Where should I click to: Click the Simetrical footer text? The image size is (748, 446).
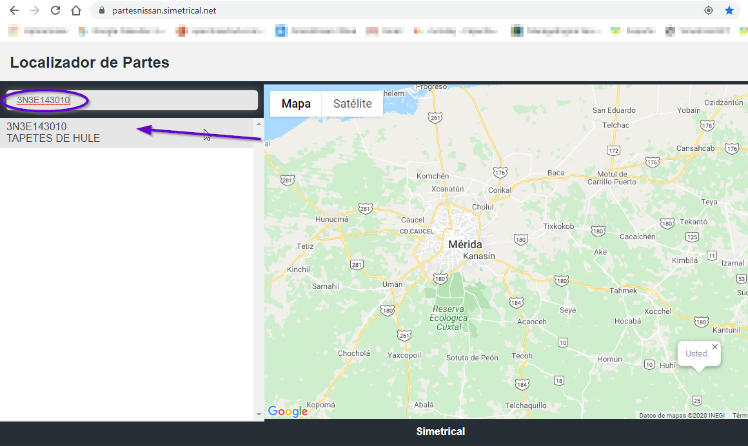point(440,432)
